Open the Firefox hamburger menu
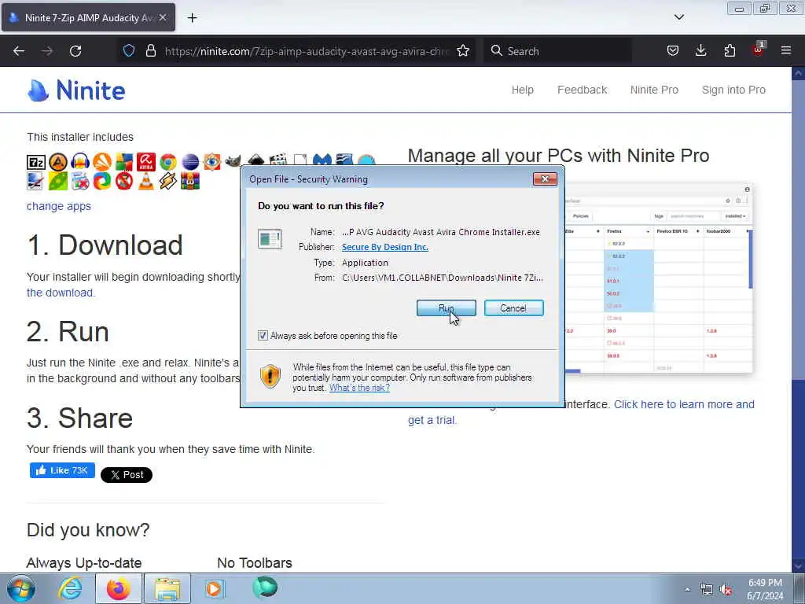Image resolution: width=805 pixels, height=604 pixels. 786,51
